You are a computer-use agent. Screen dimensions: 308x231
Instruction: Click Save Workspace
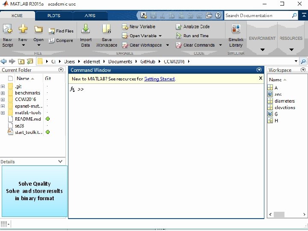107,36
